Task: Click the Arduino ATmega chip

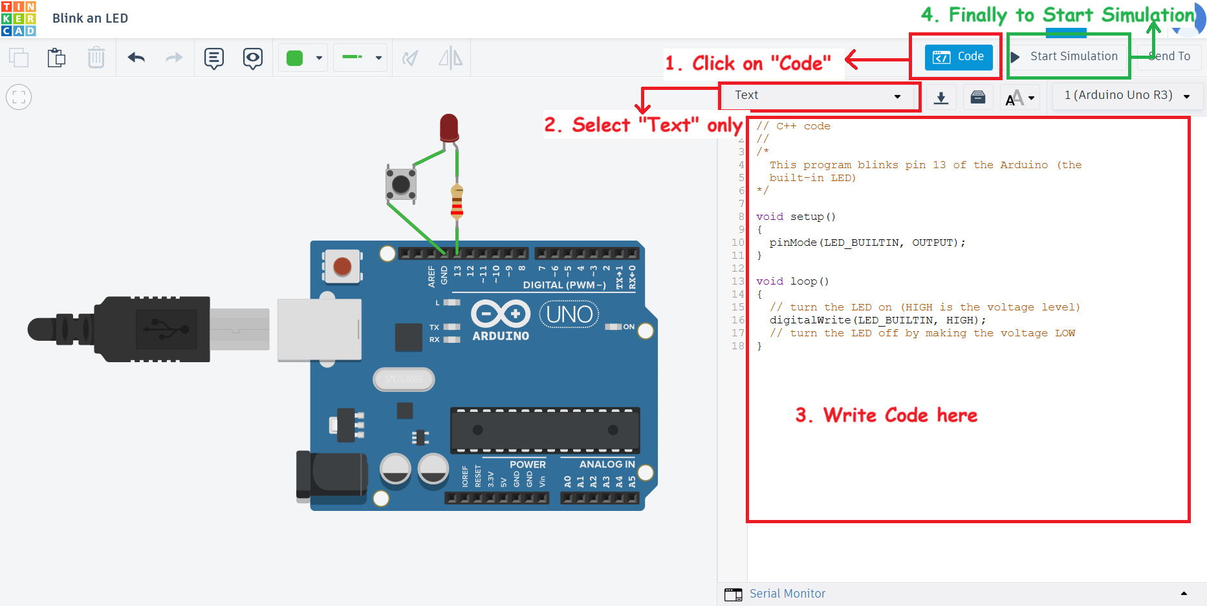Action: click(x=545, y=430)
